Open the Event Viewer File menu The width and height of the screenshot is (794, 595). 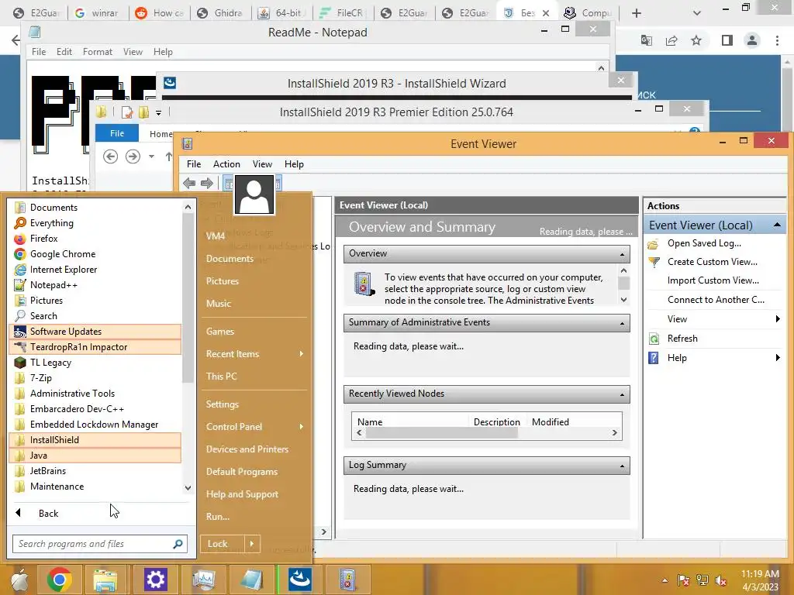(x=193, y=164)
